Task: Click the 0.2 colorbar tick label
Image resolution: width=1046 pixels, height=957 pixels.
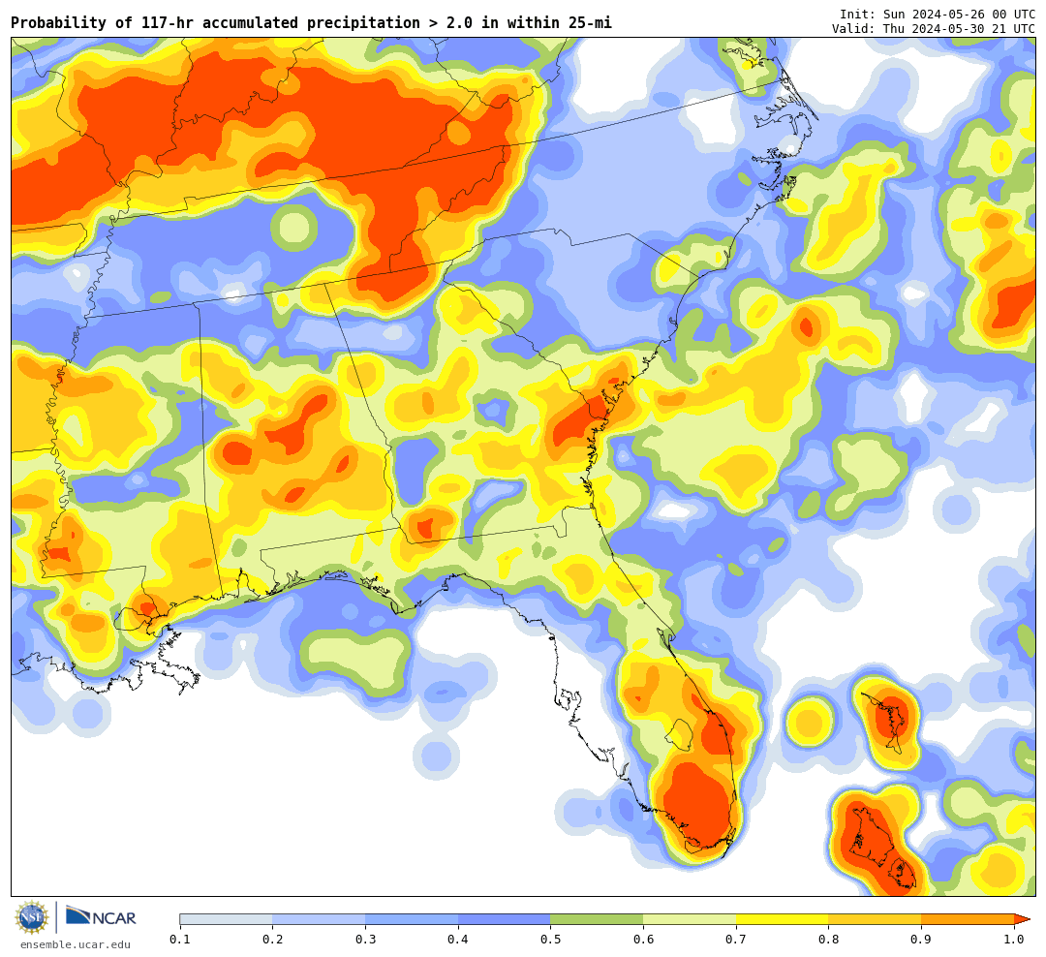Action: point(273,939)
